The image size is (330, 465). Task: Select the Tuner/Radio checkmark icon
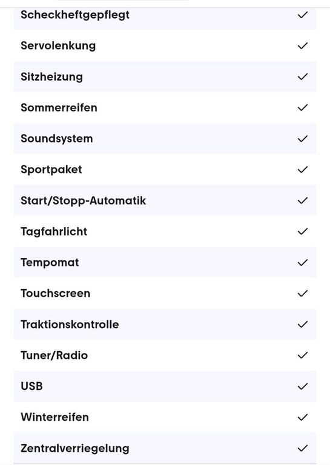302,355
